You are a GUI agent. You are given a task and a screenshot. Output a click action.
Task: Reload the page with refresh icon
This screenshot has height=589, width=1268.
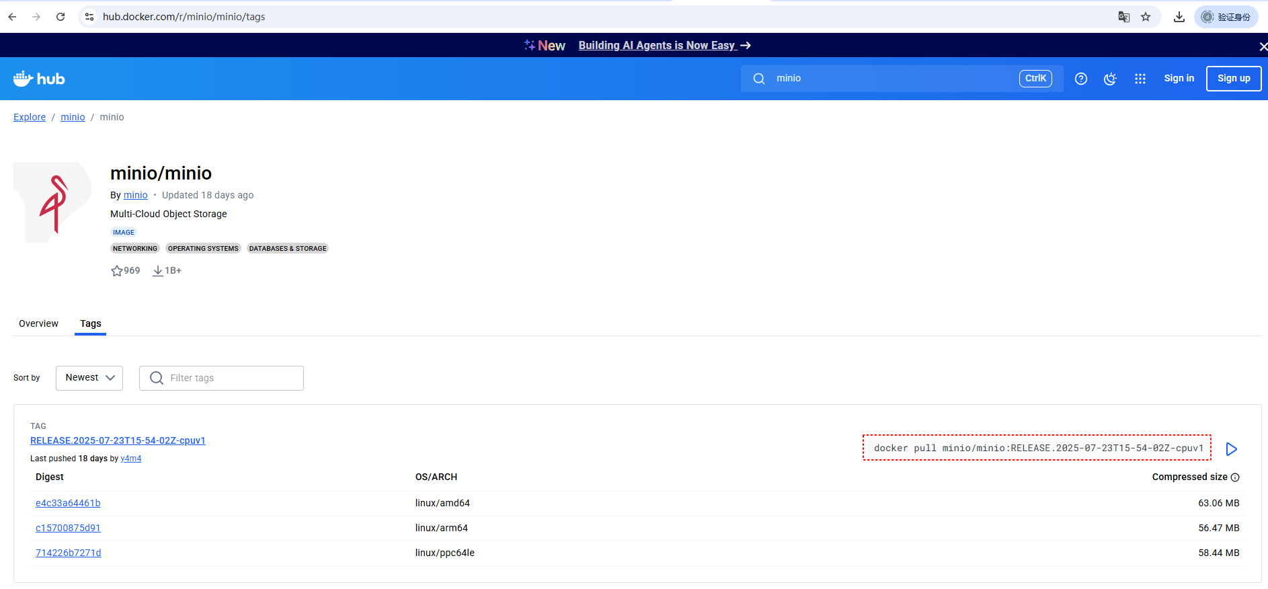61,17
